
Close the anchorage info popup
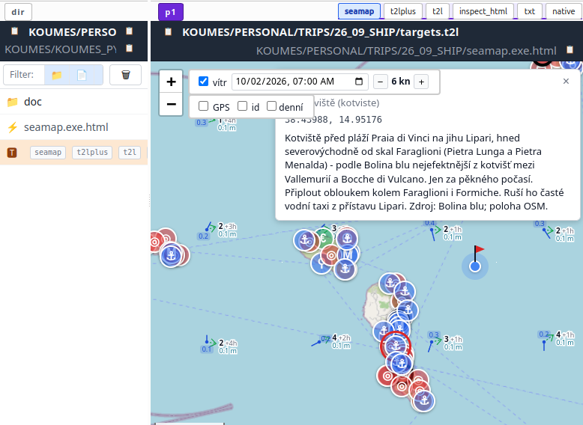pyautogui.click(x=566, y=81)
